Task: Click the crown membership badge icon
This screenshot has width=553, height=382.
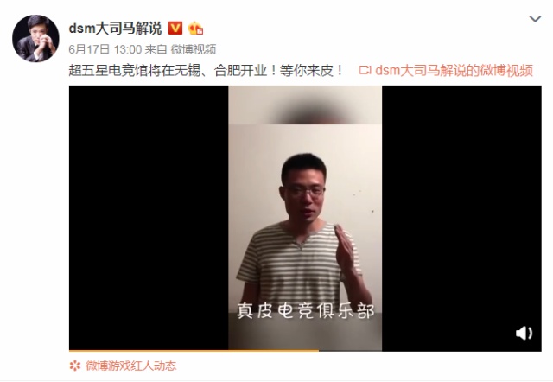Action: pos(195,28)
